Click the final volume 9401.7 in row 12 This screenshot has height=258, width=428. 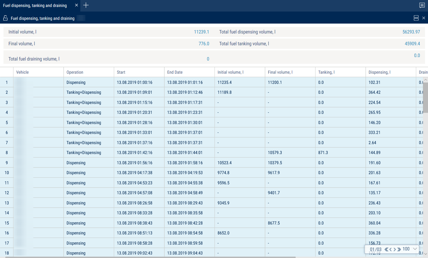pyautogui.click(x=274, y=193)
